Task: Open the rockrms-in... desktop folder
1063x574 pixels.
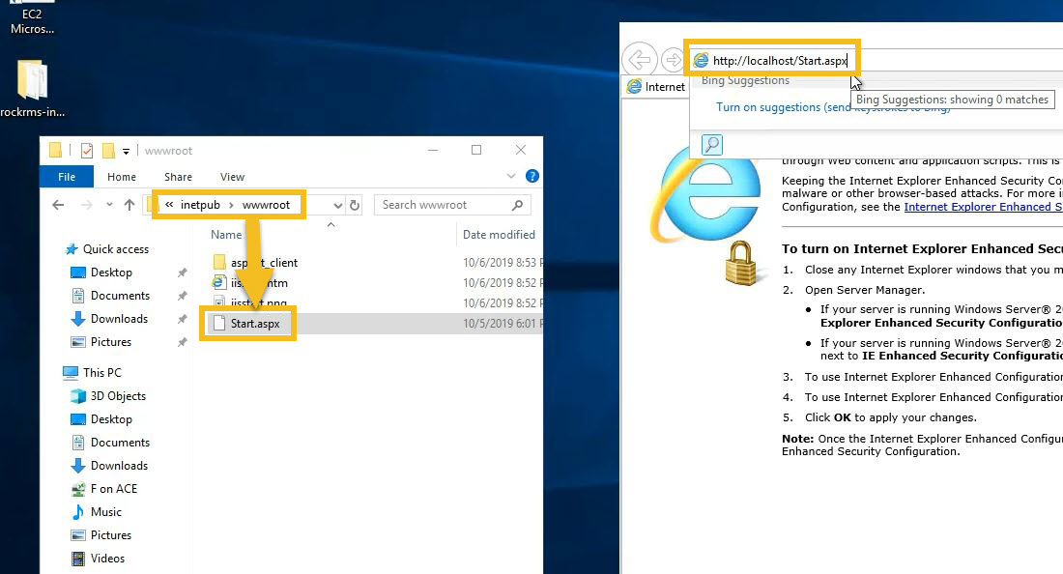Action: tap(32, 88)
